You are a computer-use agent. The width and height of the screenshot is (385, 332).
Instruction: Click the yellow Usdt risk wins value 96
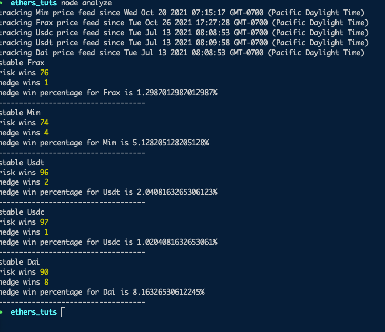coord(44,172)
